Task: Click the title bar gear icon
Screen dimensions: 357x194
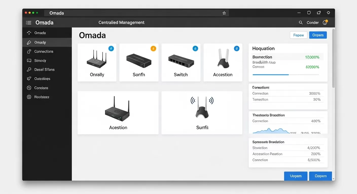Action: [328, 13]
